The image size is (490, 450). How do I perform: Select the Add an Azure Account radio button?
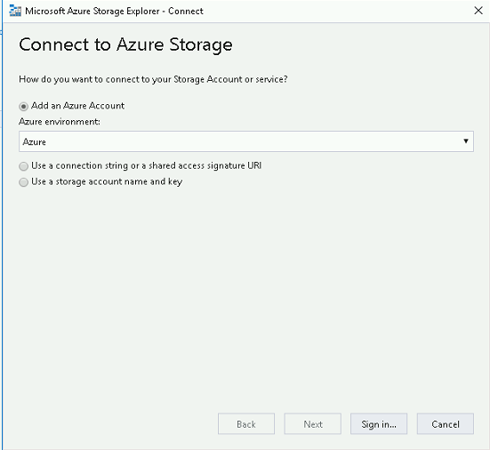[x=23, y=106]
